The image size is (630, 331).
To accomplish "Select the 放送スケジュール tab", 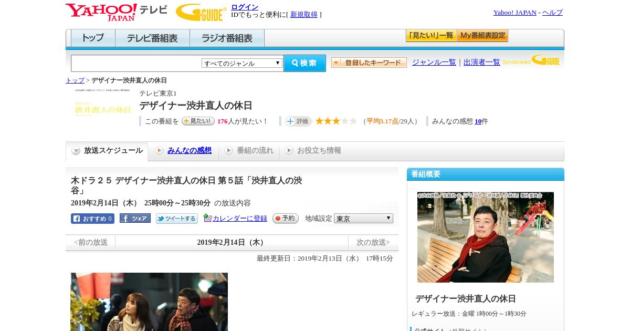I will [x=107, y=151].
